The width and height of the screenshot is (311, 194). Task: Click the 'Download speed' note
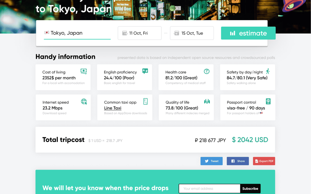(x=54, y=113)
